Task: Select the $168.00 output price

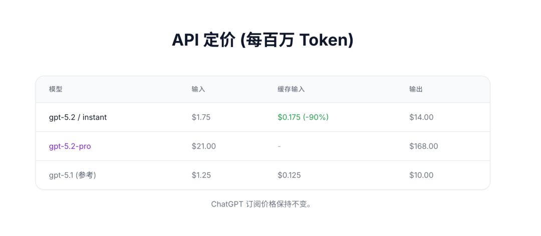Action: coord(423,146)
